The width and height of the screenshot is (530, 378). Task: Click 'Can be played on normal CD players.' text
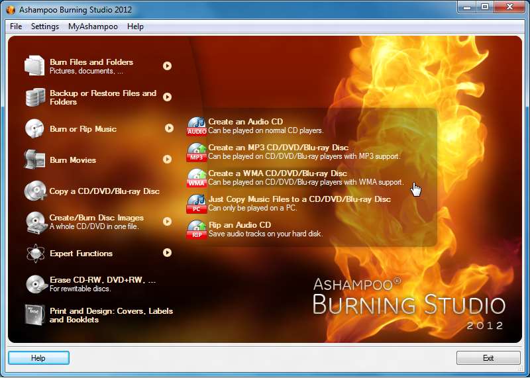tap(266, 130)
